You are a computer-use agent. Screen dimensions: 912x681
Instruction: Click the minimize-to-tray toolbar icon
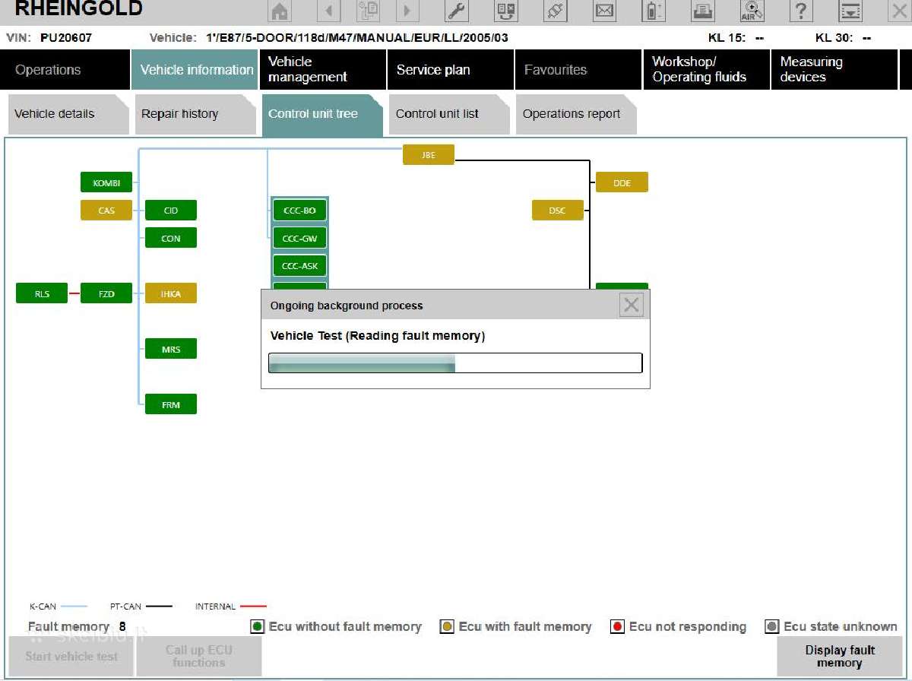(850, 11)
